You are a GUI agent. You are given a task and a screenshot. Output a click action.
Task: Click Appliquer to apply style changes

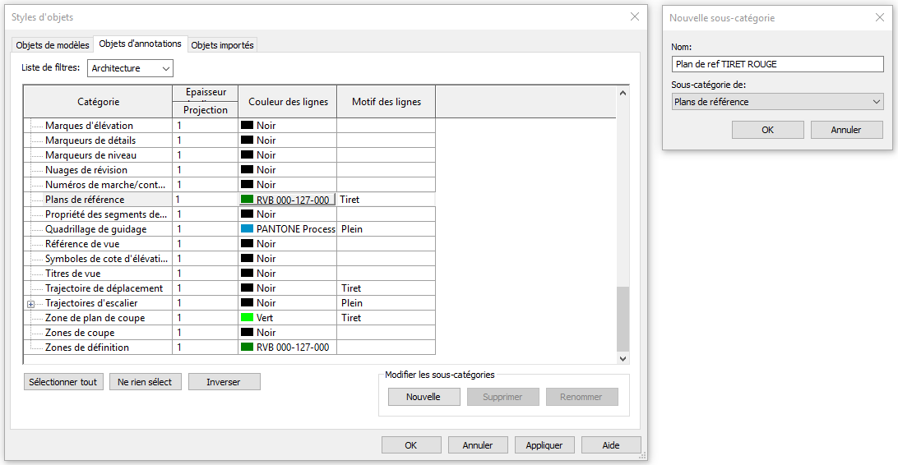(544, 445)
